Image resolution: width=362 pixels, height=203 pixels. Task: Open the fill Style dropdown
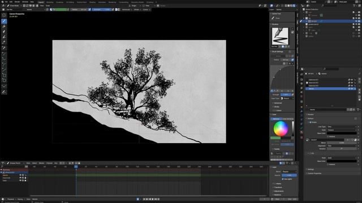click(x=342, y=158)
